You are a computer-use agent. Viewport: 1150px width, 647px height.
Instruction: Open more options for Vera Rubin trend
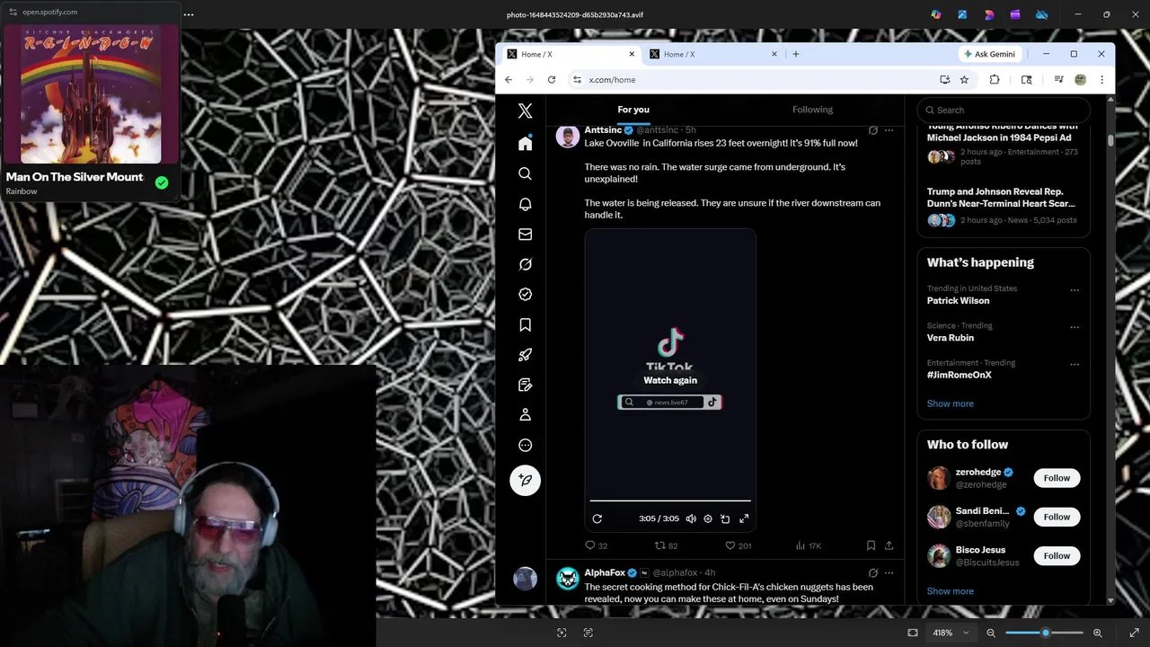(x=1075, y=327)
